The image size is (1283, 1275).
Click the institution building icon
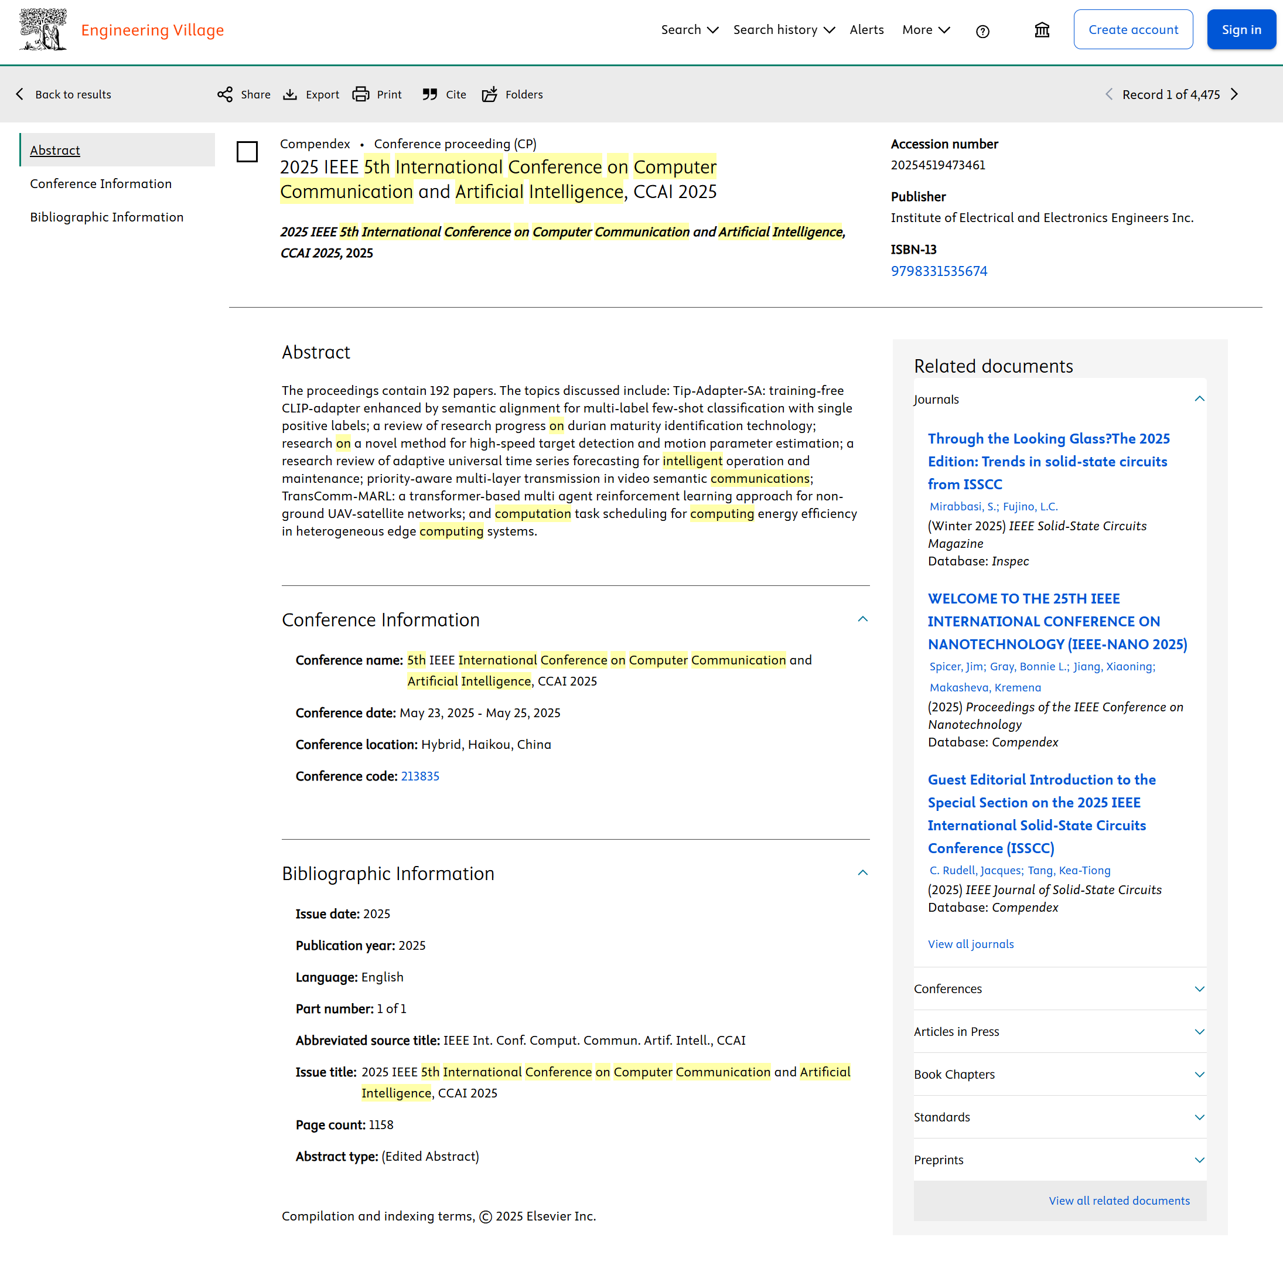(1041, 30)
